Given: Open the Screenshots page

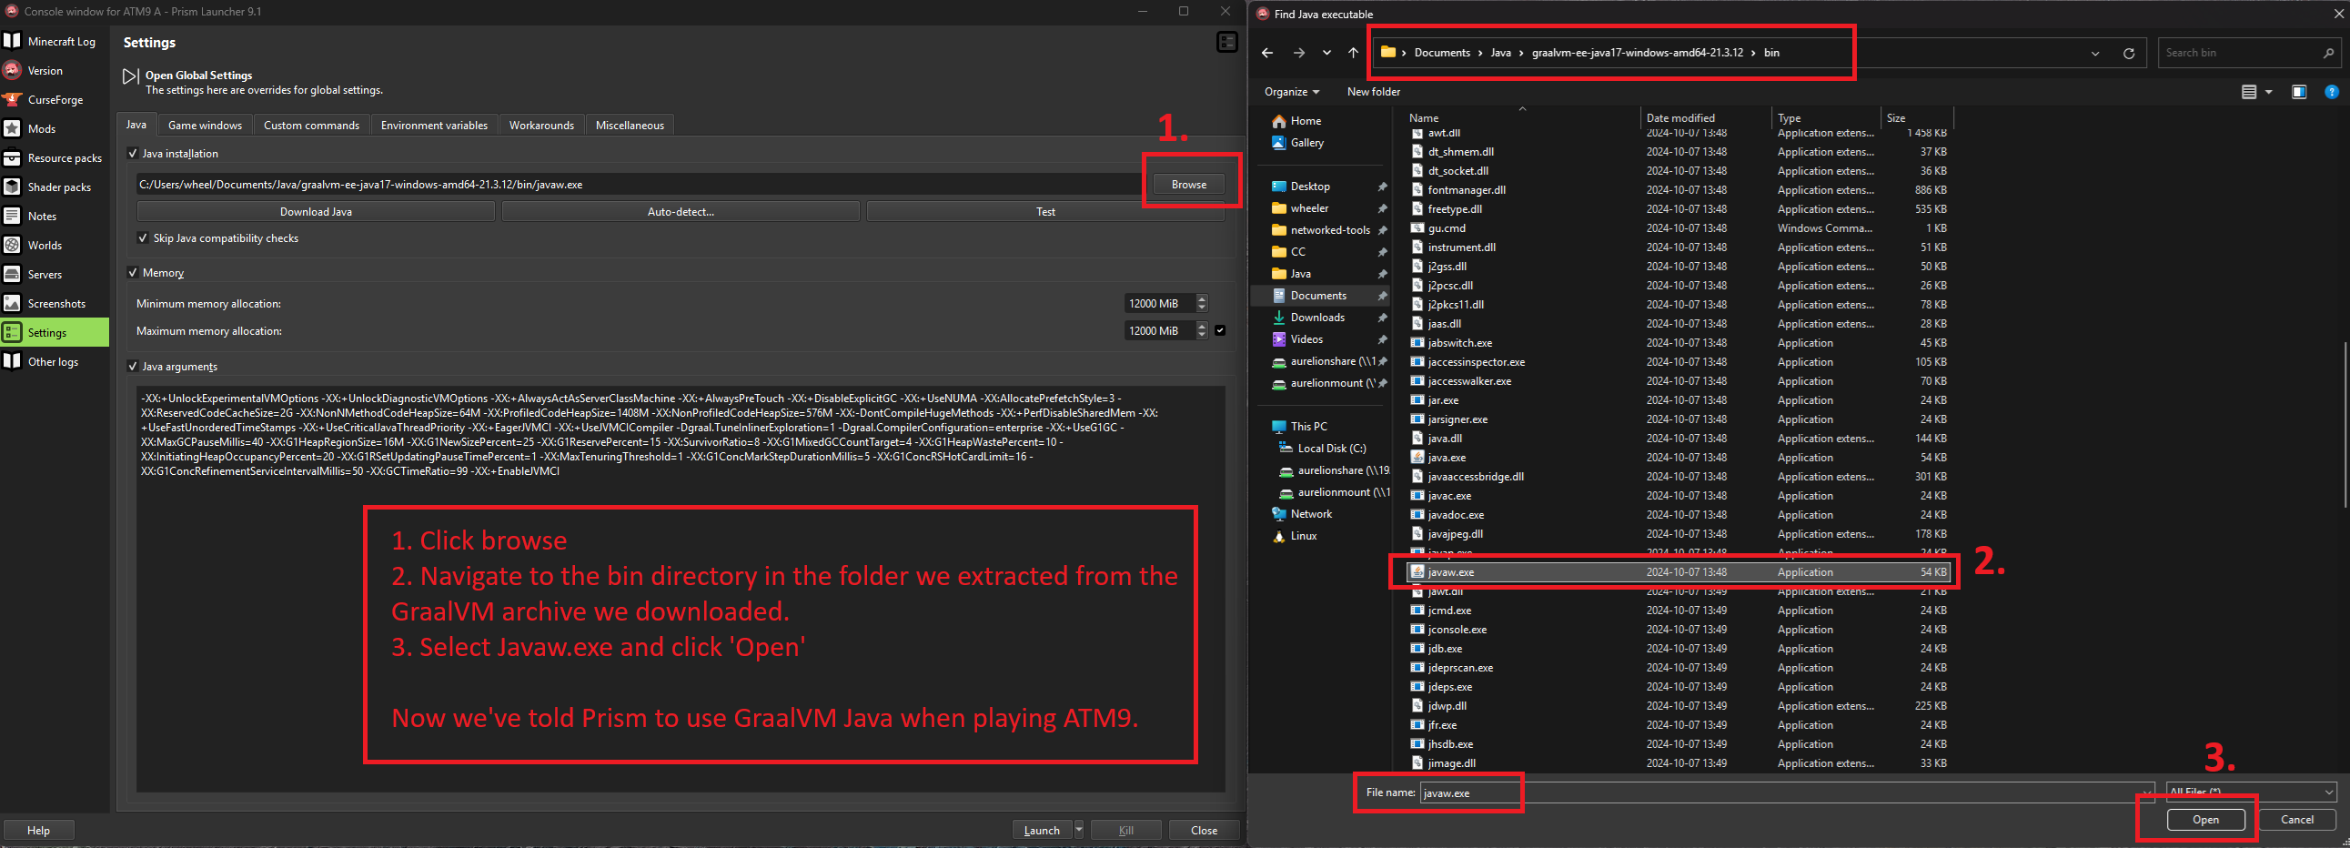Looking at the screenshot, I should pos(55,304).
